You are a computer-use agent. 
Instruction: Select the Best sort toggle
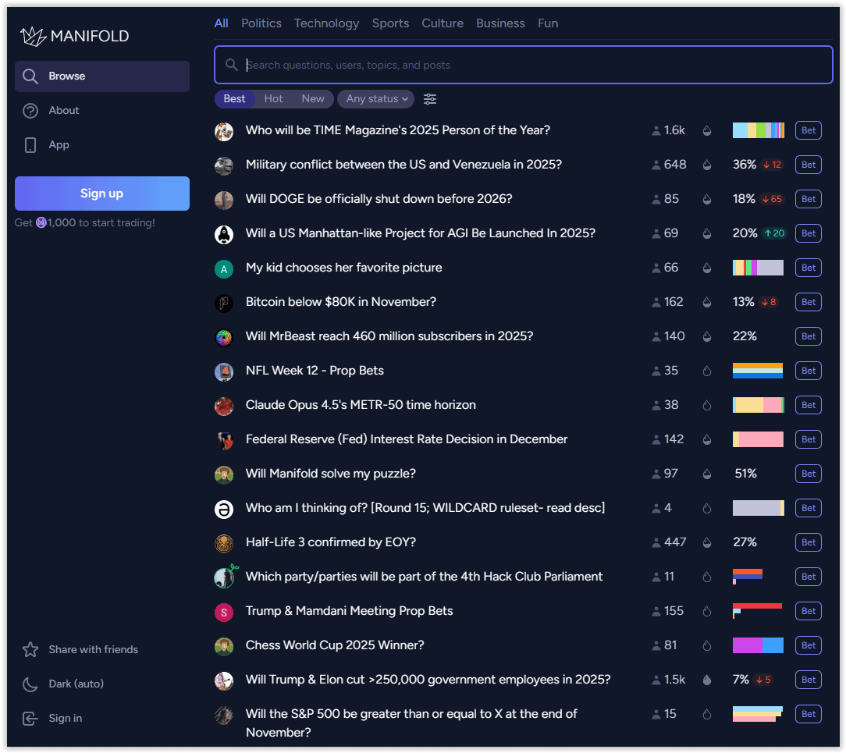pos(234,99)
